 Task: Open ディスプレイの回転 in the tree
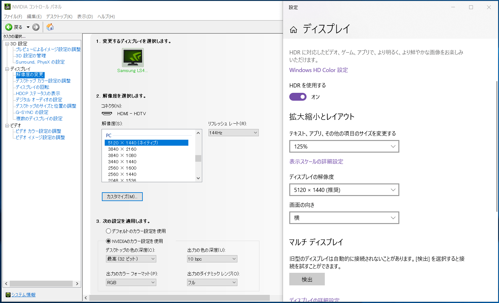tap(32, 87)
